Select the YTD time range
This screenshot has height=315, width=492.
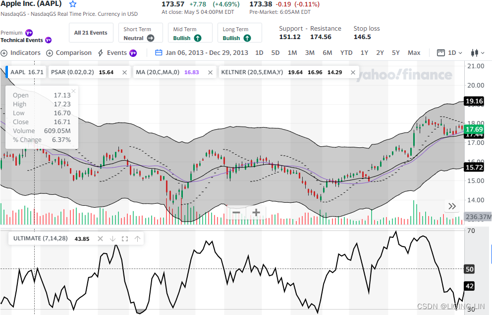346,52
